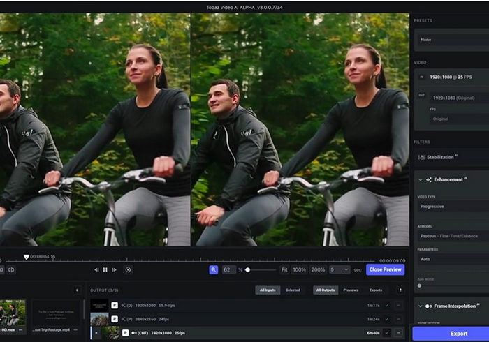Click the zoom percentage field showing 62
Viewport: 489px width, 342px height.
point(229,269)
